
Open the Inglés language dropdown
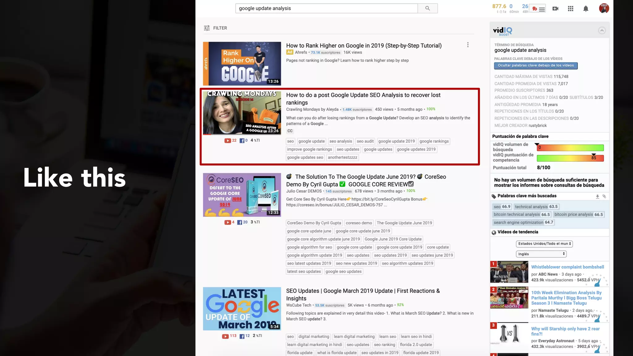[x=541, y=254]
